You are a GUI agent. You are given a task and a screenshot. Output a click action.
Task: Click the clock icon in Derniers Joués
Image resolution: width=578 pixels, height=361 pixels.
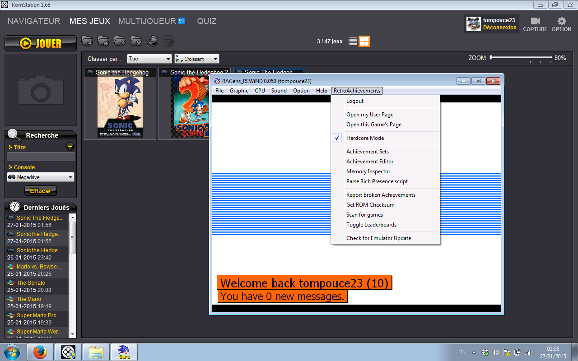15,207
